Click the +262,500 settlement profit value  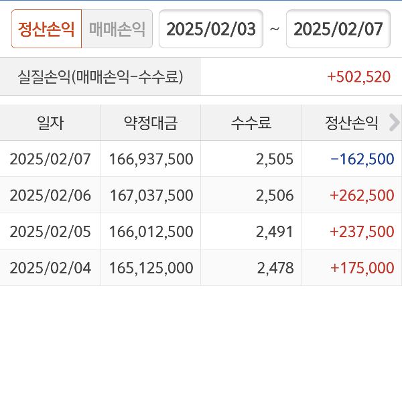(x=362, y=195)
